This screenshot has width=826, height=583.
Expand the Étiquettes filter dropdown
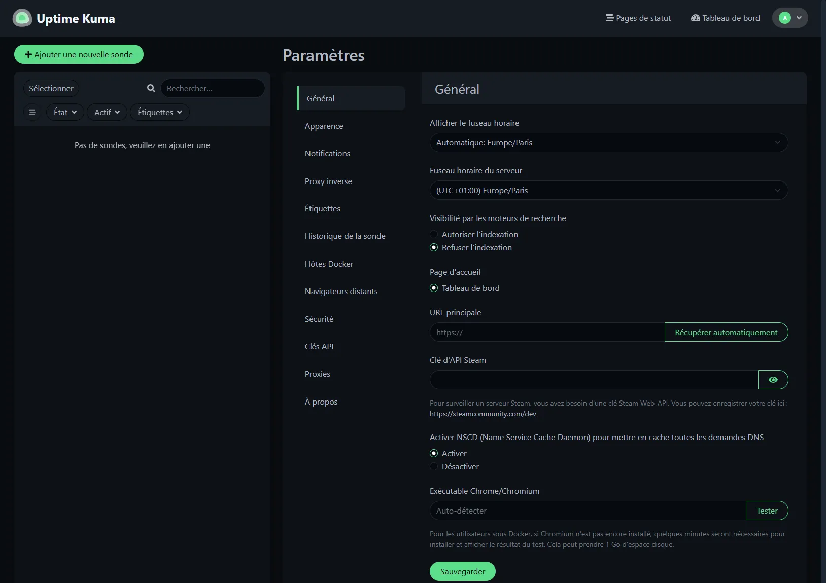(x=159, y=112)
